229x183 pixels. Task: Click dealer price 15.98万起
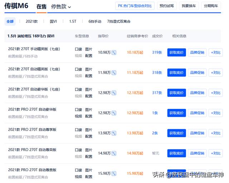tap(135, 173)
